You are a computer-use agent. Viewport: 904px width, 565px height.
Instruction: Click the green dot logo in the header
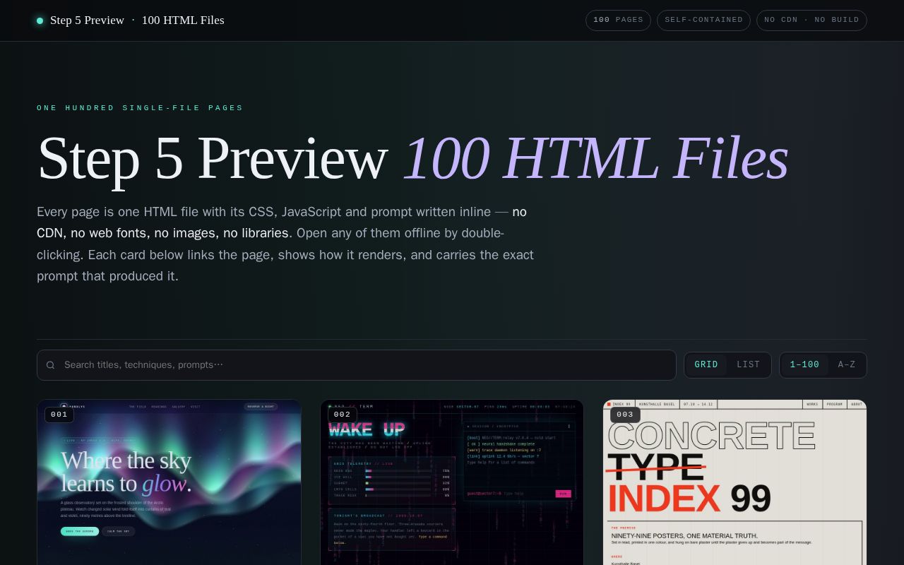click(40, 20)
